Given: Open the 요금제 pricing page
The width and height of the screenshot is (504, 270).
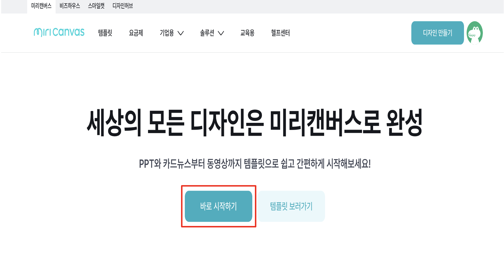Looking at the screenshot, I should pos(136,33).
